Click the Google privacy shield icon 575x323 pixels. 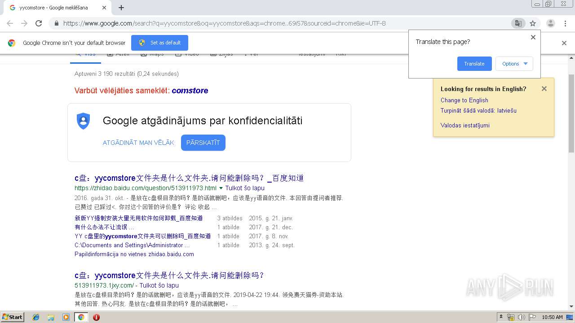pyautogui.click(x=84, y=121)
